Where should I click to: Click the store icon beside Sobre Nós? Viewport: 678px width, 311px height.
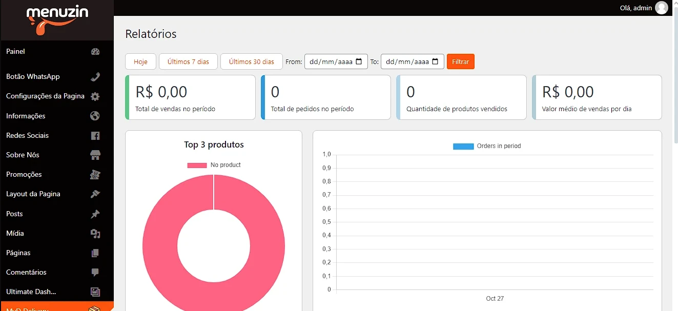click(95, 155)
